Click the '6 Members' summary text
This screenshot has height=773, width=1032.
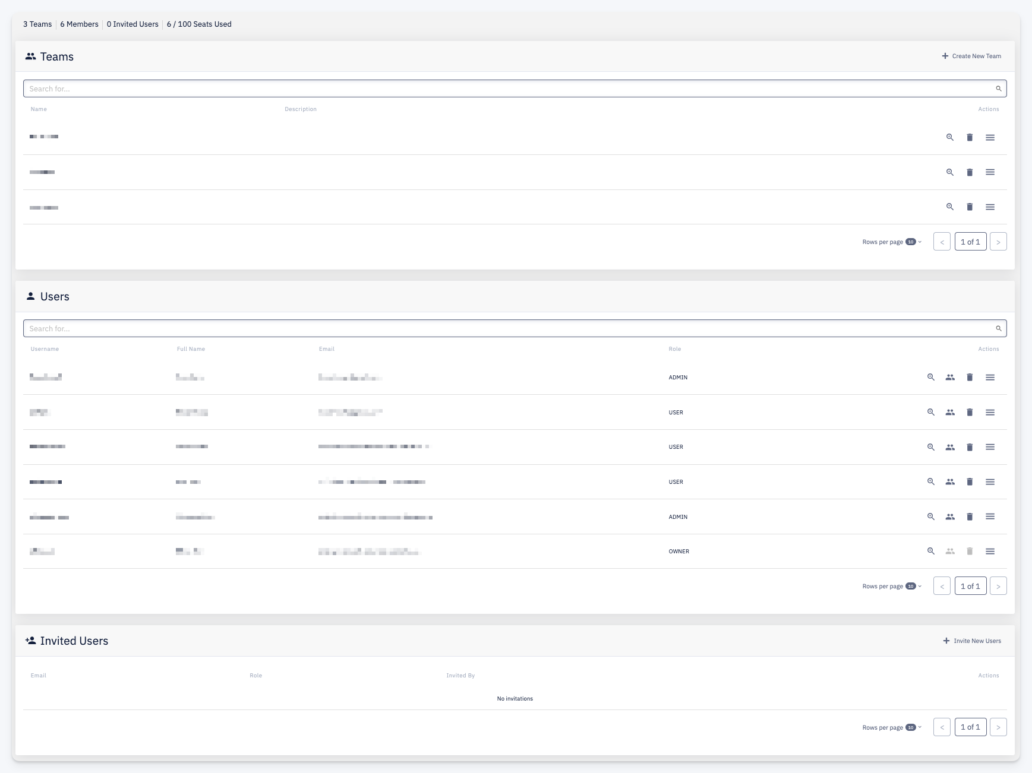pyautogui.click(x=79, y=24)
